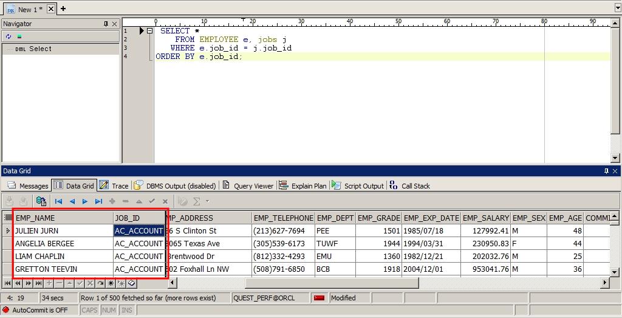Viewport: 622px width, 318px height.
Task: Open the grid column selector in header corner
Action: point(8,218)
